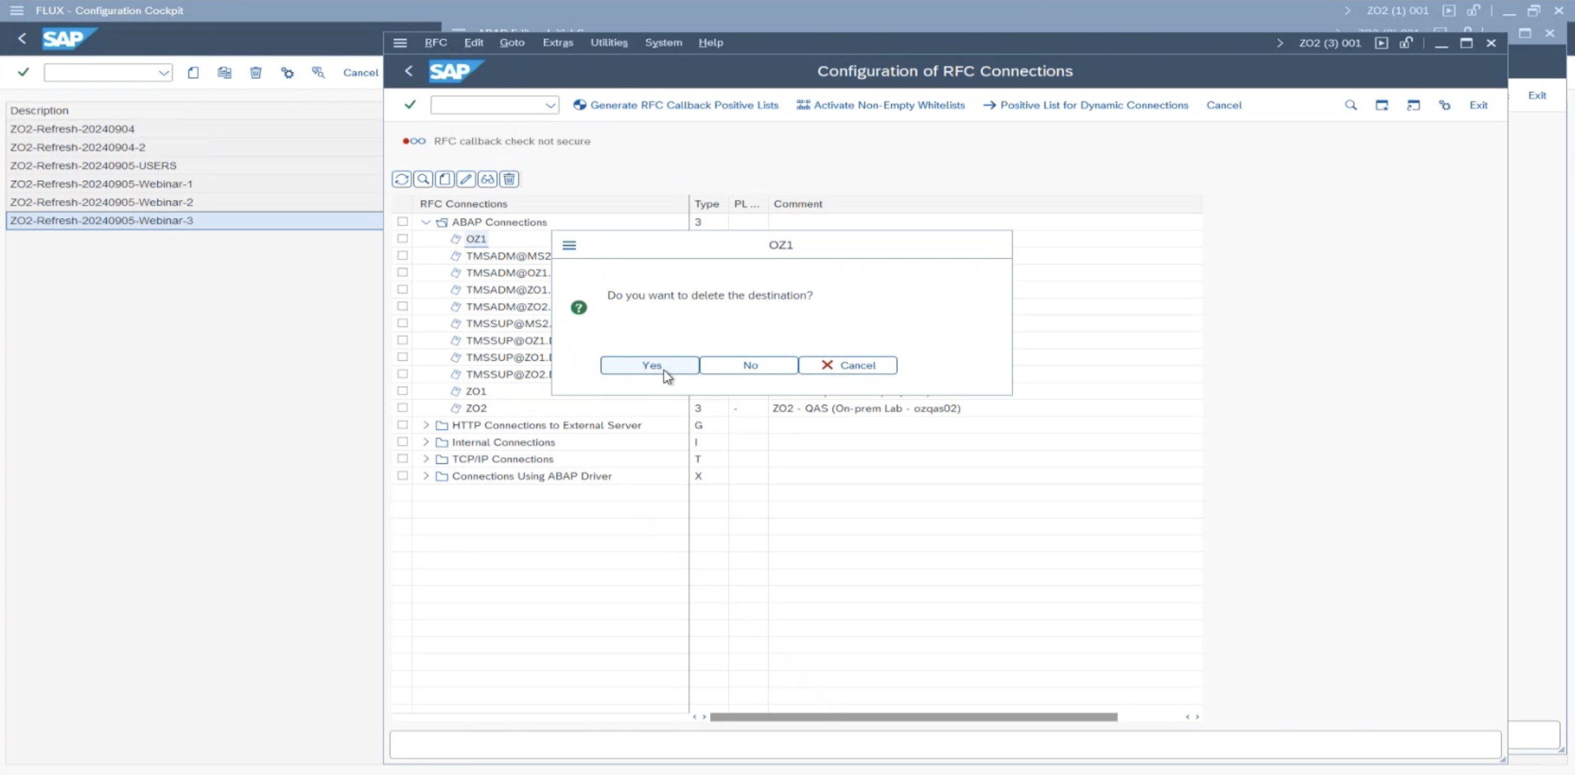
Task: Open the Utilities menu
Action: tap(609, 42)
